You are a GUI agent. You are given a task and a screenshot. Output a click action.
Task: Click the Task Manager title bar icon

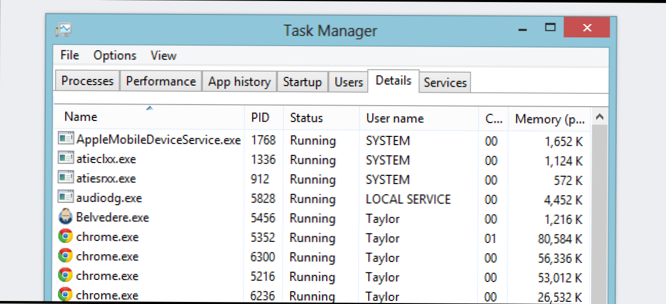[x=64, y=30]
